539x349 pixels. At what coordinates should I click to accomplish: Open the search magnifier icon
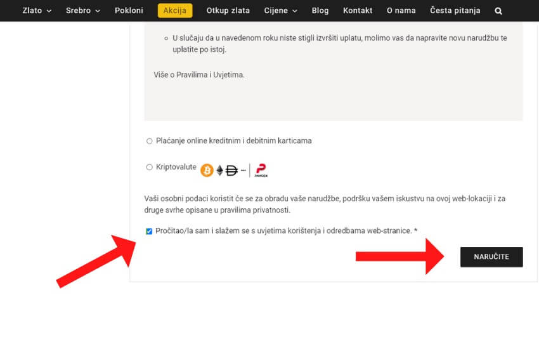pos(498,11)
